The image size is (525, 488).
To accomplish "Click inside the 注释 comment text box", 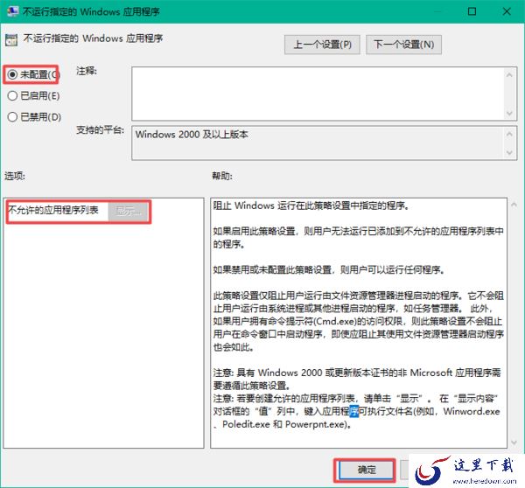I will pyautogui.click(x=318, y=94).
